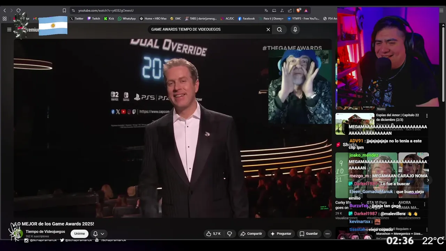Click the 262 K suscriptores text
This screenshot has width=446, height=251.
click(x=37, y=236)
